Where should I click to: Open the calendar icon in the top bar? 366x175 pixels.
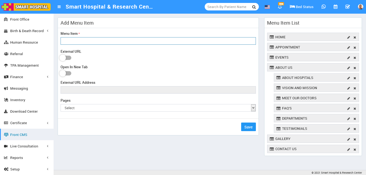[x=335, y=7]
